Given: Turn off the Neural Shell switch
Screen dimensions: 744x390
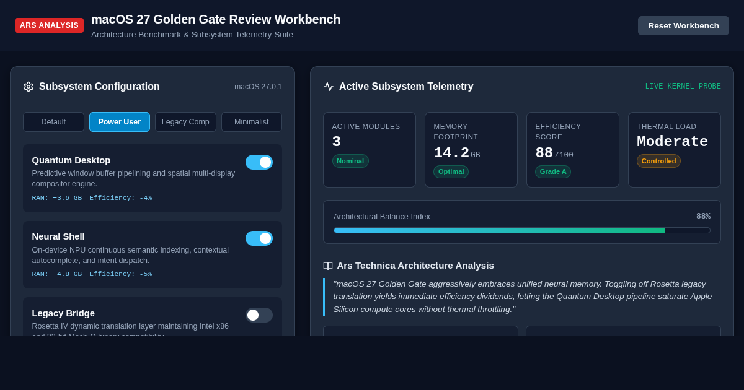Looking at the screenshot, I should tap(259, 238).
